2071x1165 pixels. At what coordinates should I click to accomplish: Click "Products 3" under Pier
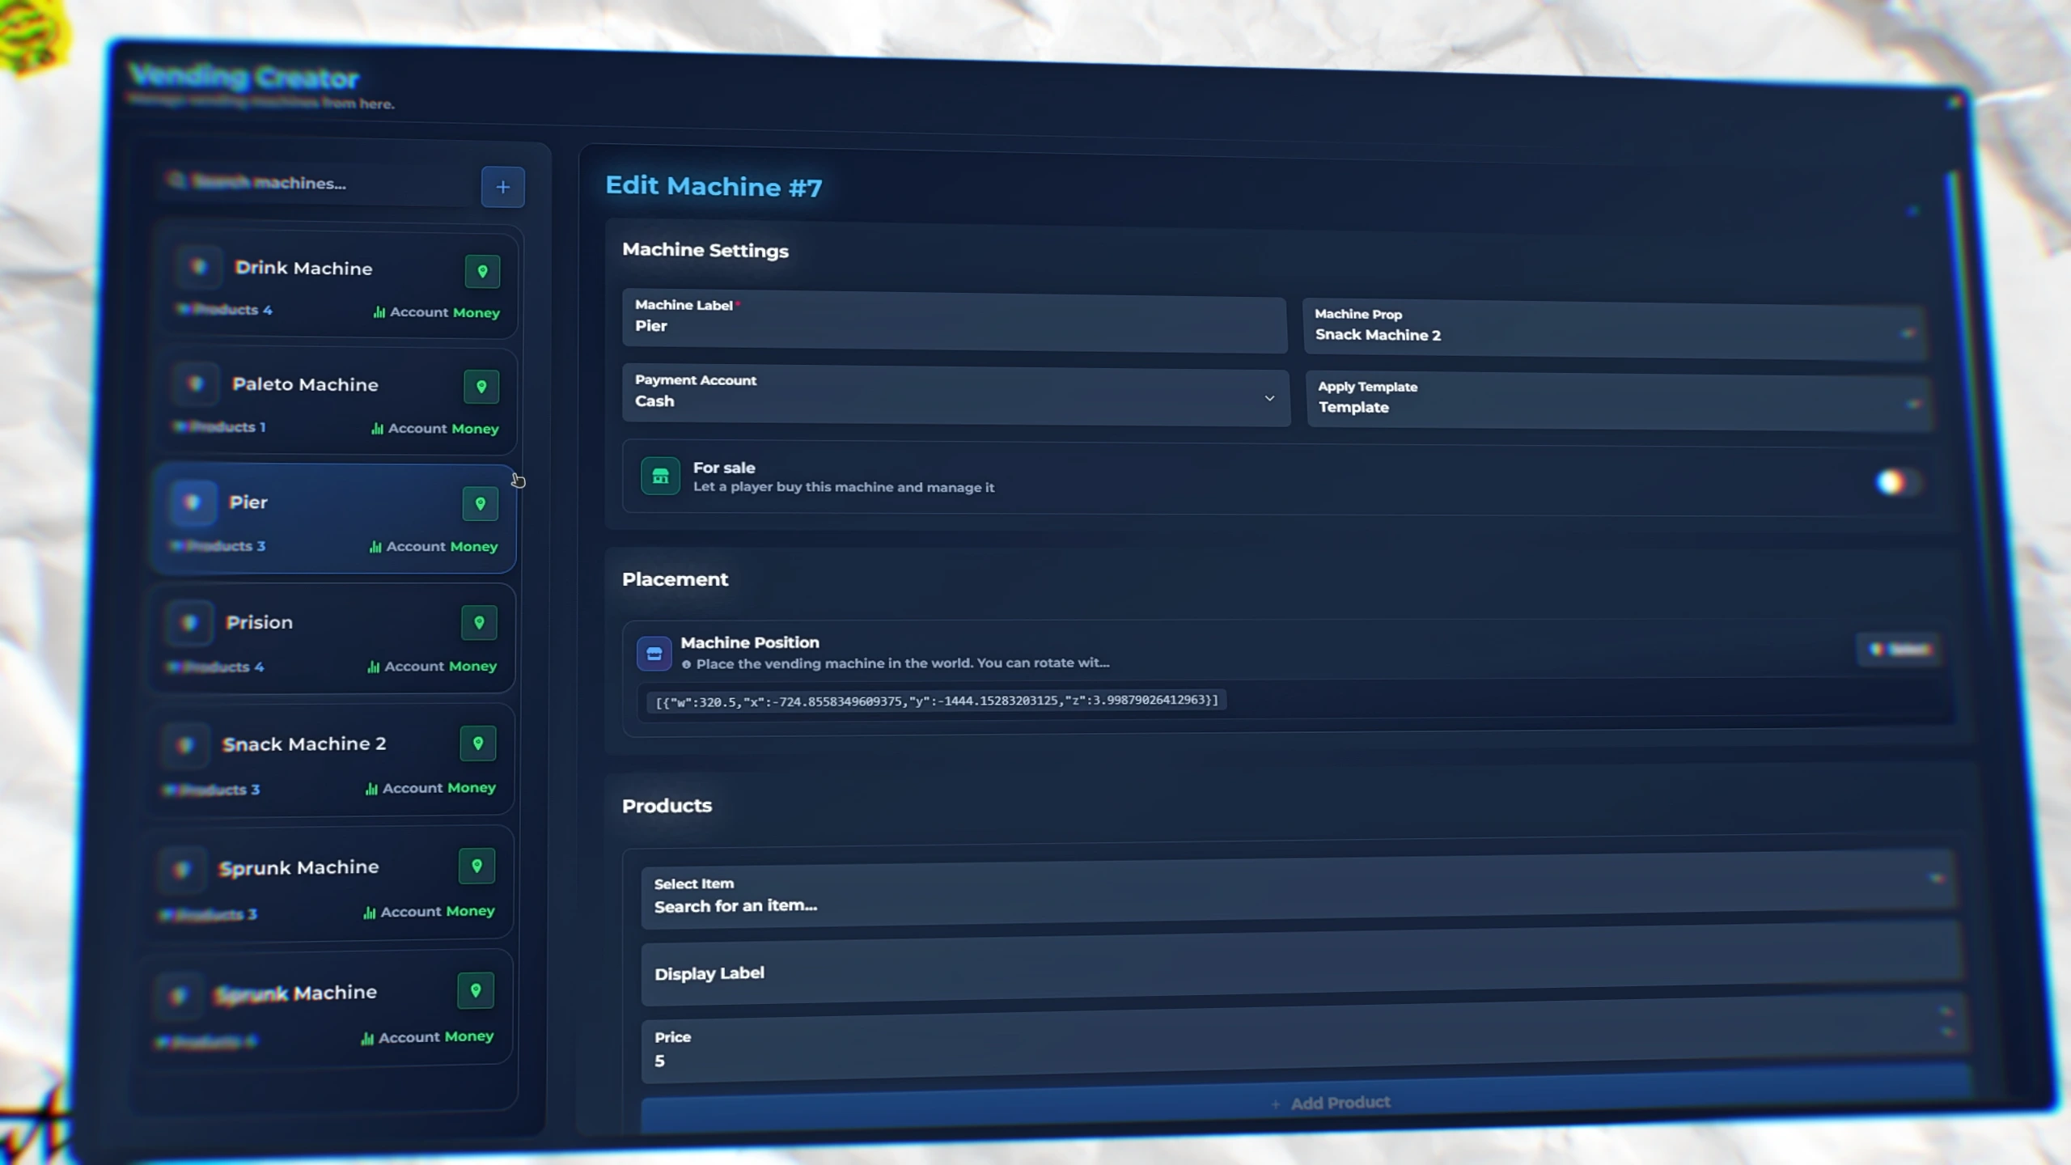[x=218, y=546]
